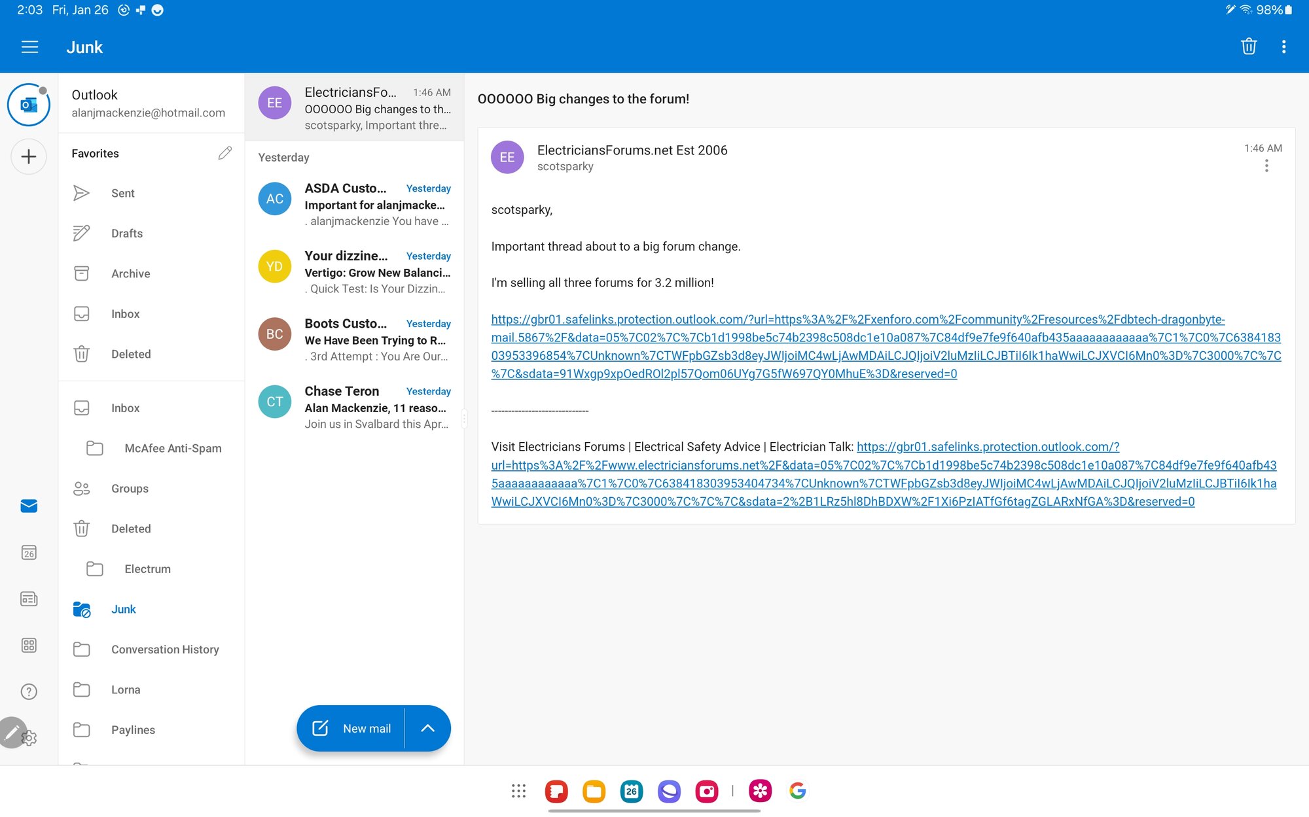Viewport: 1309px width, 817px height.
Task: Open the Your dizziness Vertigo email
Action: tap(354, 272)
